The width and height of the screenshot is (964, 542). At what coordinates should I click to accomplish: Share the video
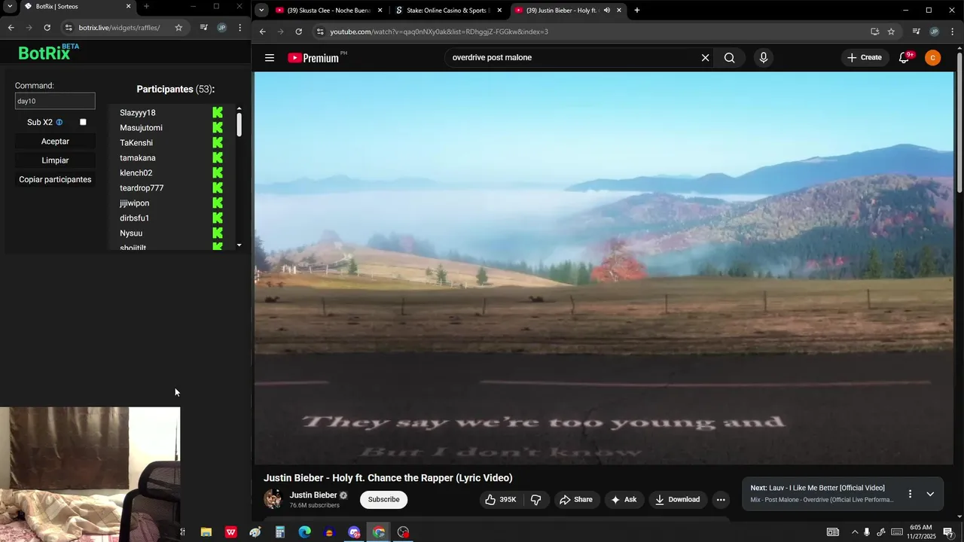point(575,500)
